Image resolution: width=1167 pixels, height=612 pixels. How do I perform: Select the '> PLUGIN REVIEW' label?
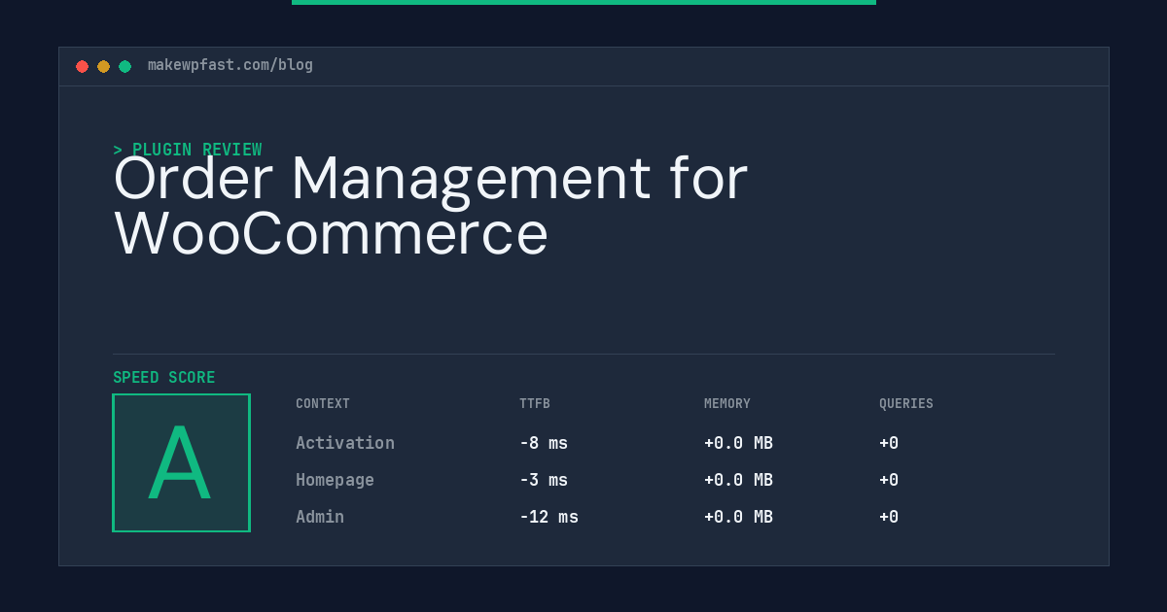pos(188,150)
